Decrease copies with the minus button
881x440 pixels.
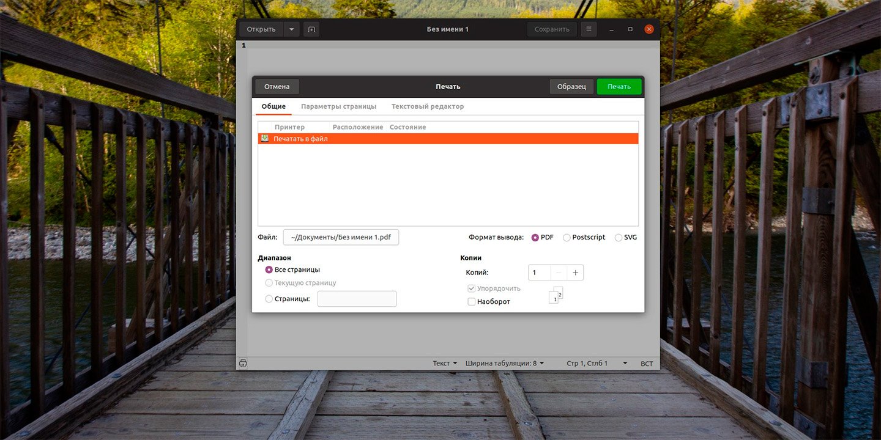(559, 273)
